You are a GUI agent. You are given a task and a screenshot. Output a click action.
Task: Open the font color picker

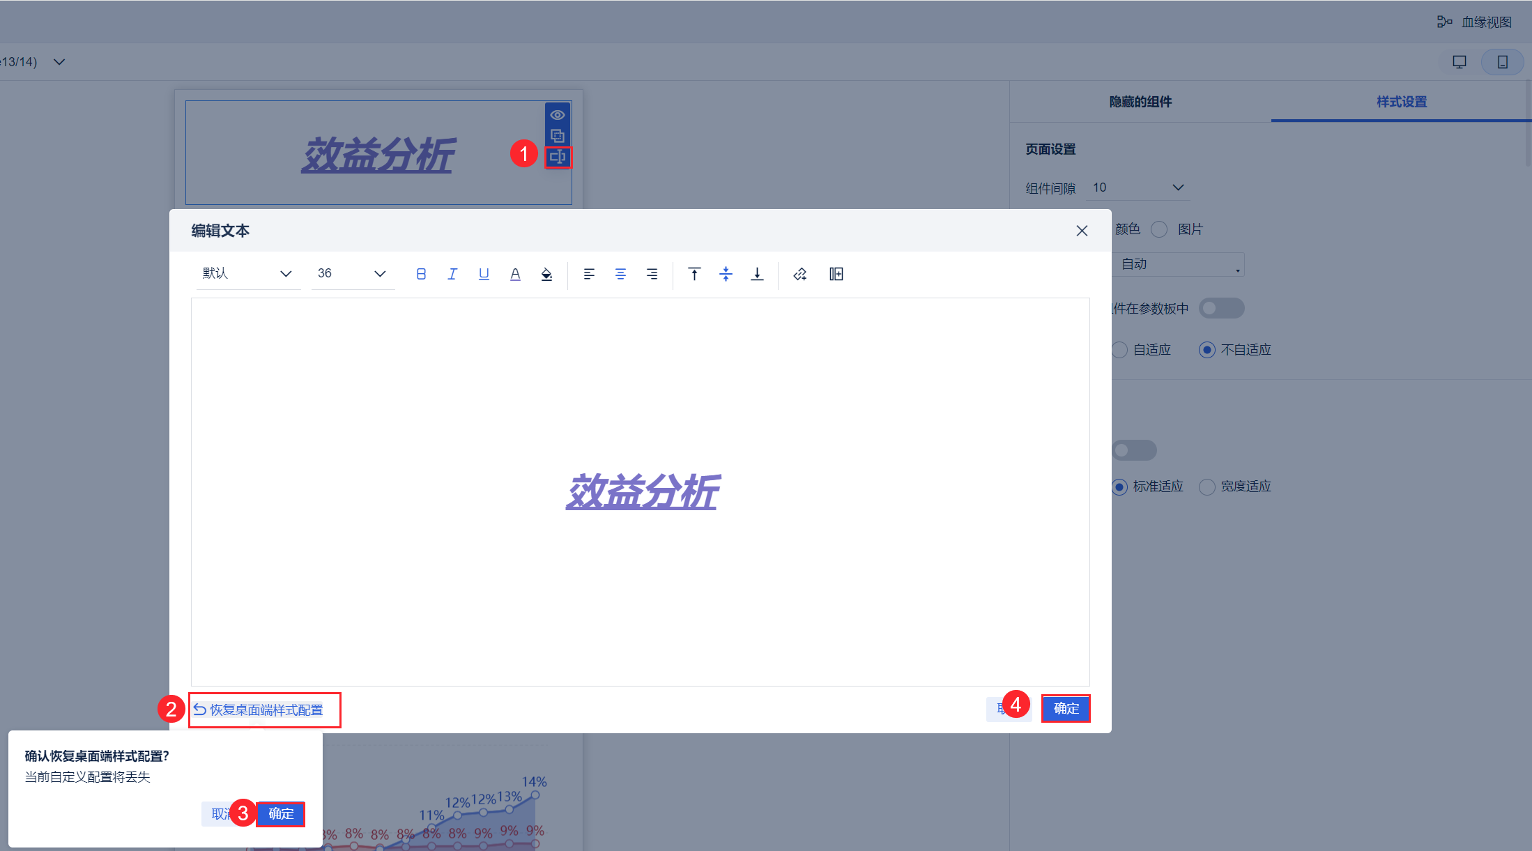pos(515,274)
